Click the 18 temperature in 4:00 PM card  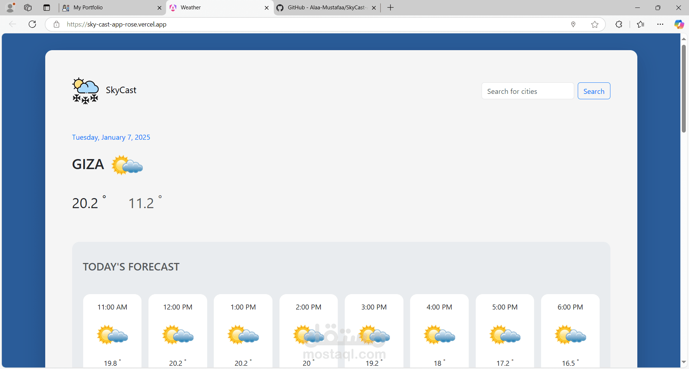click(x=440, y=363)
